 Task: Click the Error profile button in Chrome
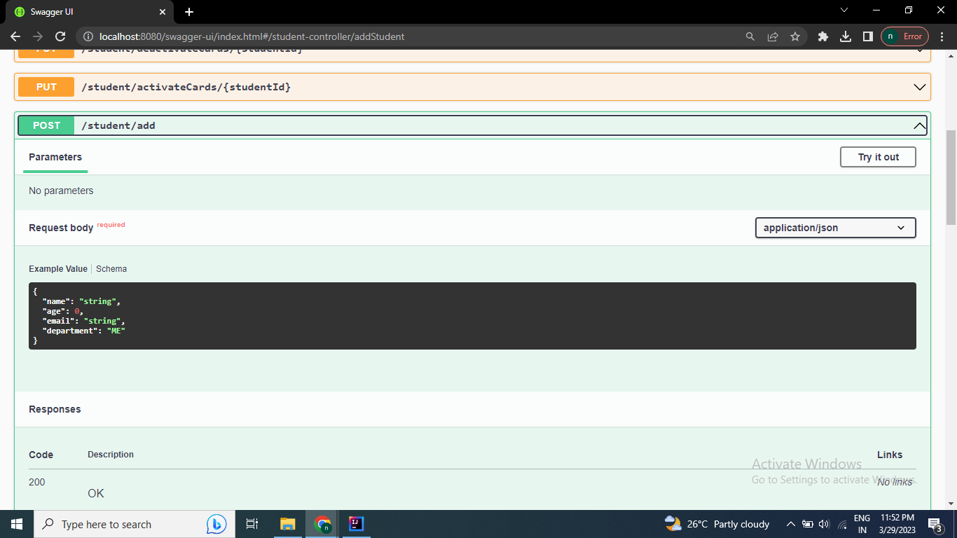(904, 36)
